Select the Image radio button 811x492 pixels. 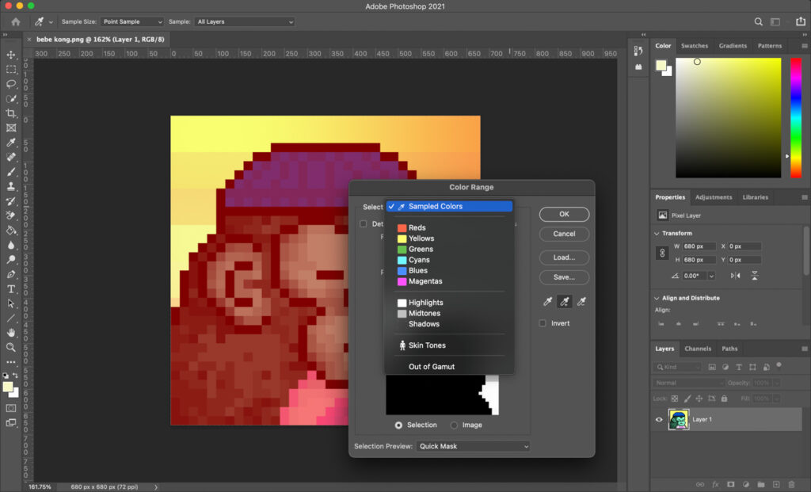click(454, 425)
